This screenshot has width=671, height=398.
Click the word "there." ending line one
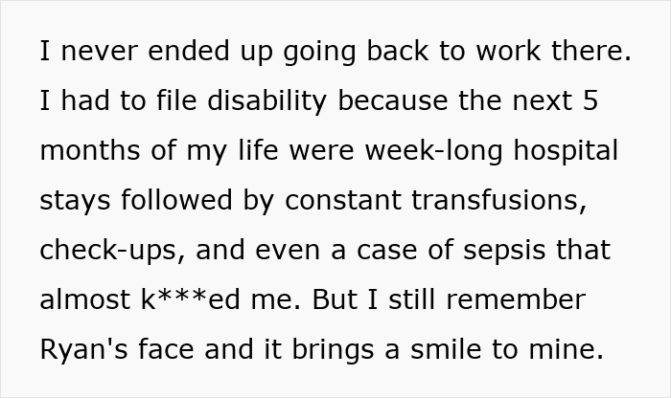(591, 51)
